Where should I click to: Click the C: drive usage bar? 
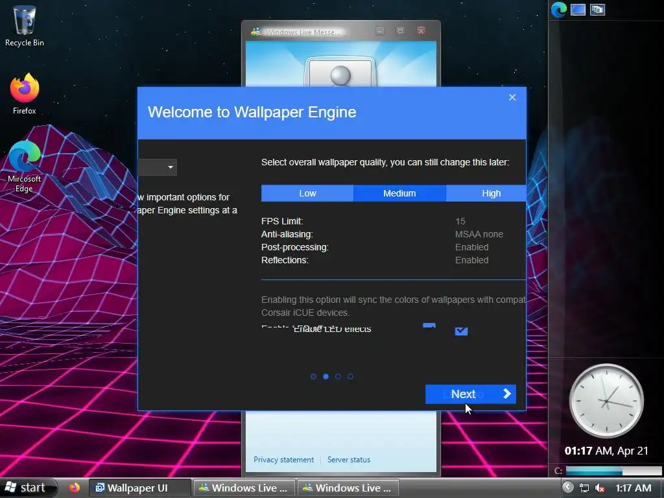613,471
